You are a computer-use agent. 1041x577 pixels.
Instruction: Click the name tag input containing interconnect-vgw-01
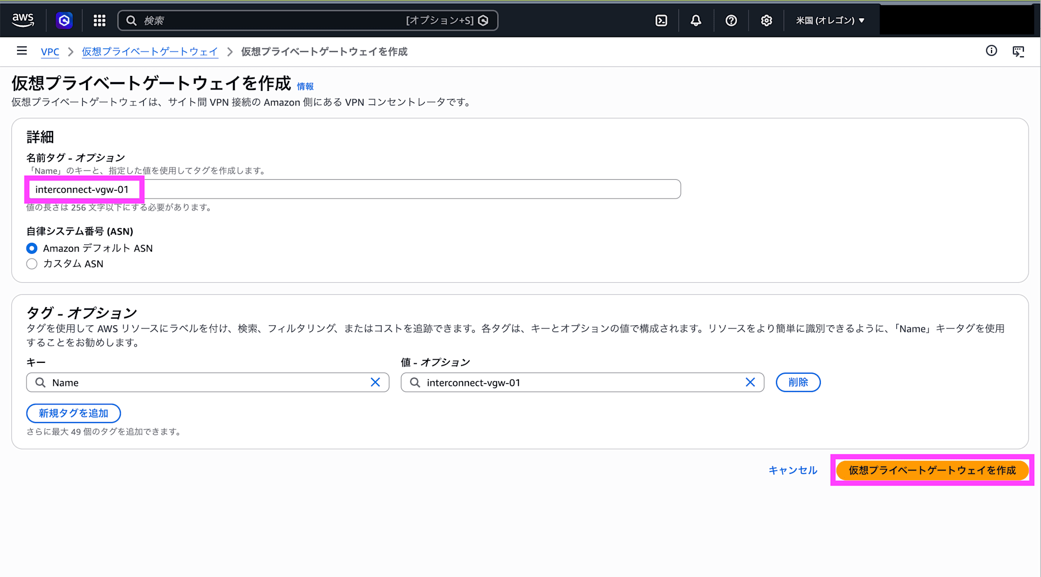[208, 189]
